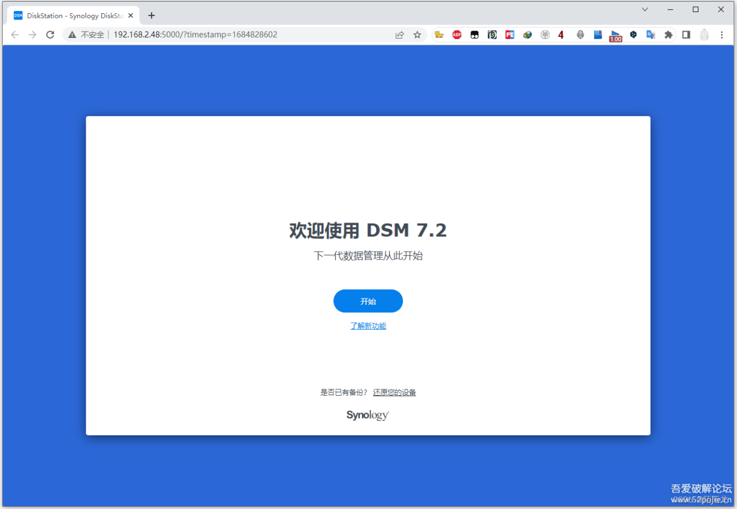Click the 还原您的设备 restore link
Screen dimensions: 737x509
pyautogui.click(x=394, y=392)
